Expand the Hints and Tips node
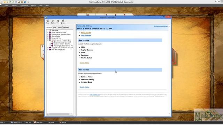The height and width of the screenshot is (125, 223). [48, 38]
